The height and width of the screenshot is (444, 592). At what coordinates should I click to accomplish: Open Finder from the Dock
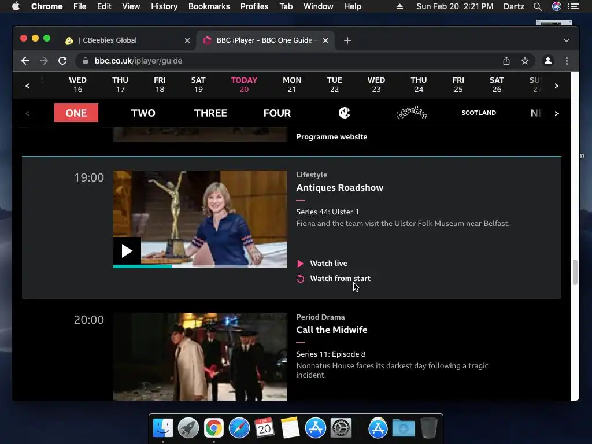[163, 428]
